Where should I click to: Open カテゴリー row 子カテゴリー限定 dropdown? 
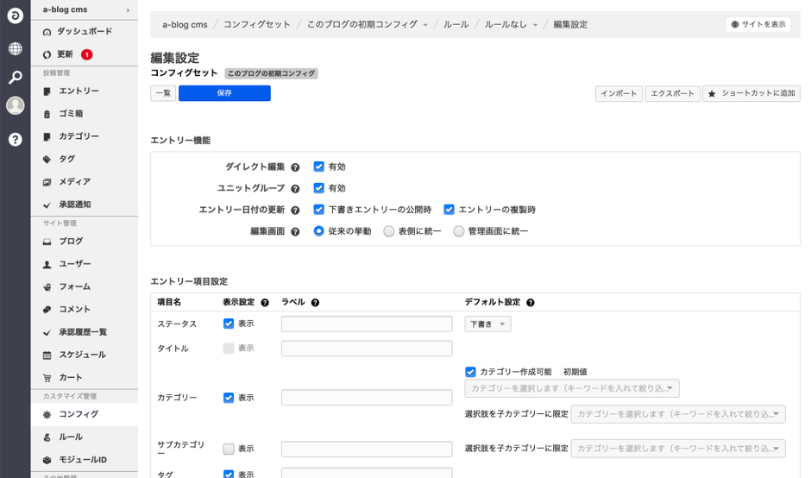click(x=678, y=414)
